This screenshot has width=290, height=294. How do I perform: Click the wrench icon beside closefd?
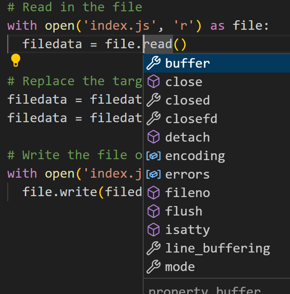154,118
